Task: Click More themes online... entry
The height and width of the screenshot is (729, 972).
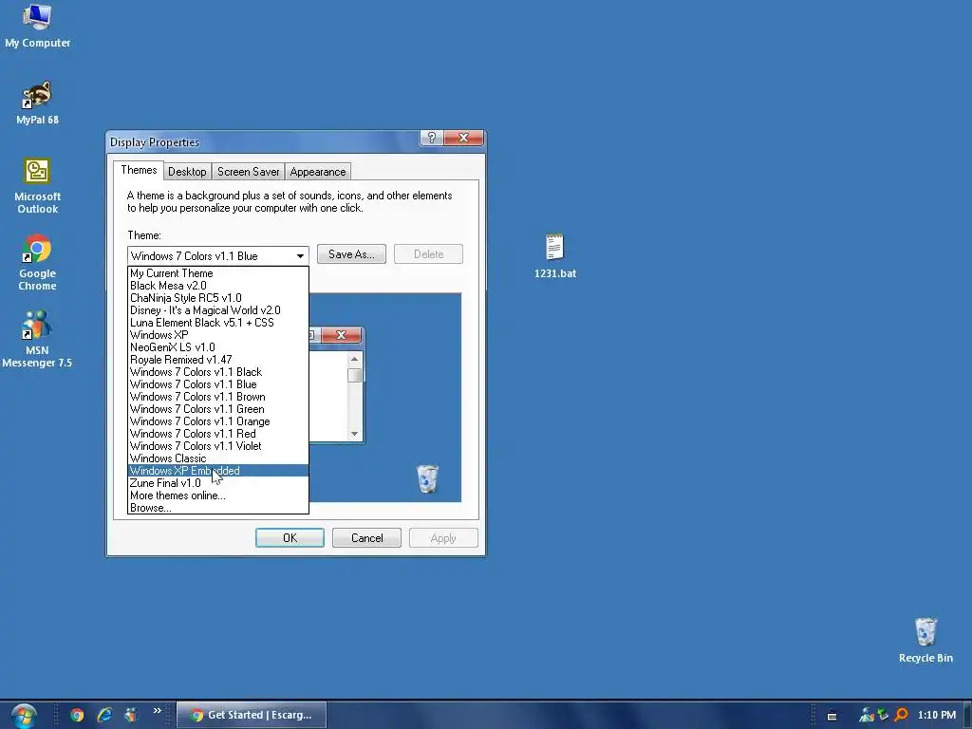Action: pos(217,495)
